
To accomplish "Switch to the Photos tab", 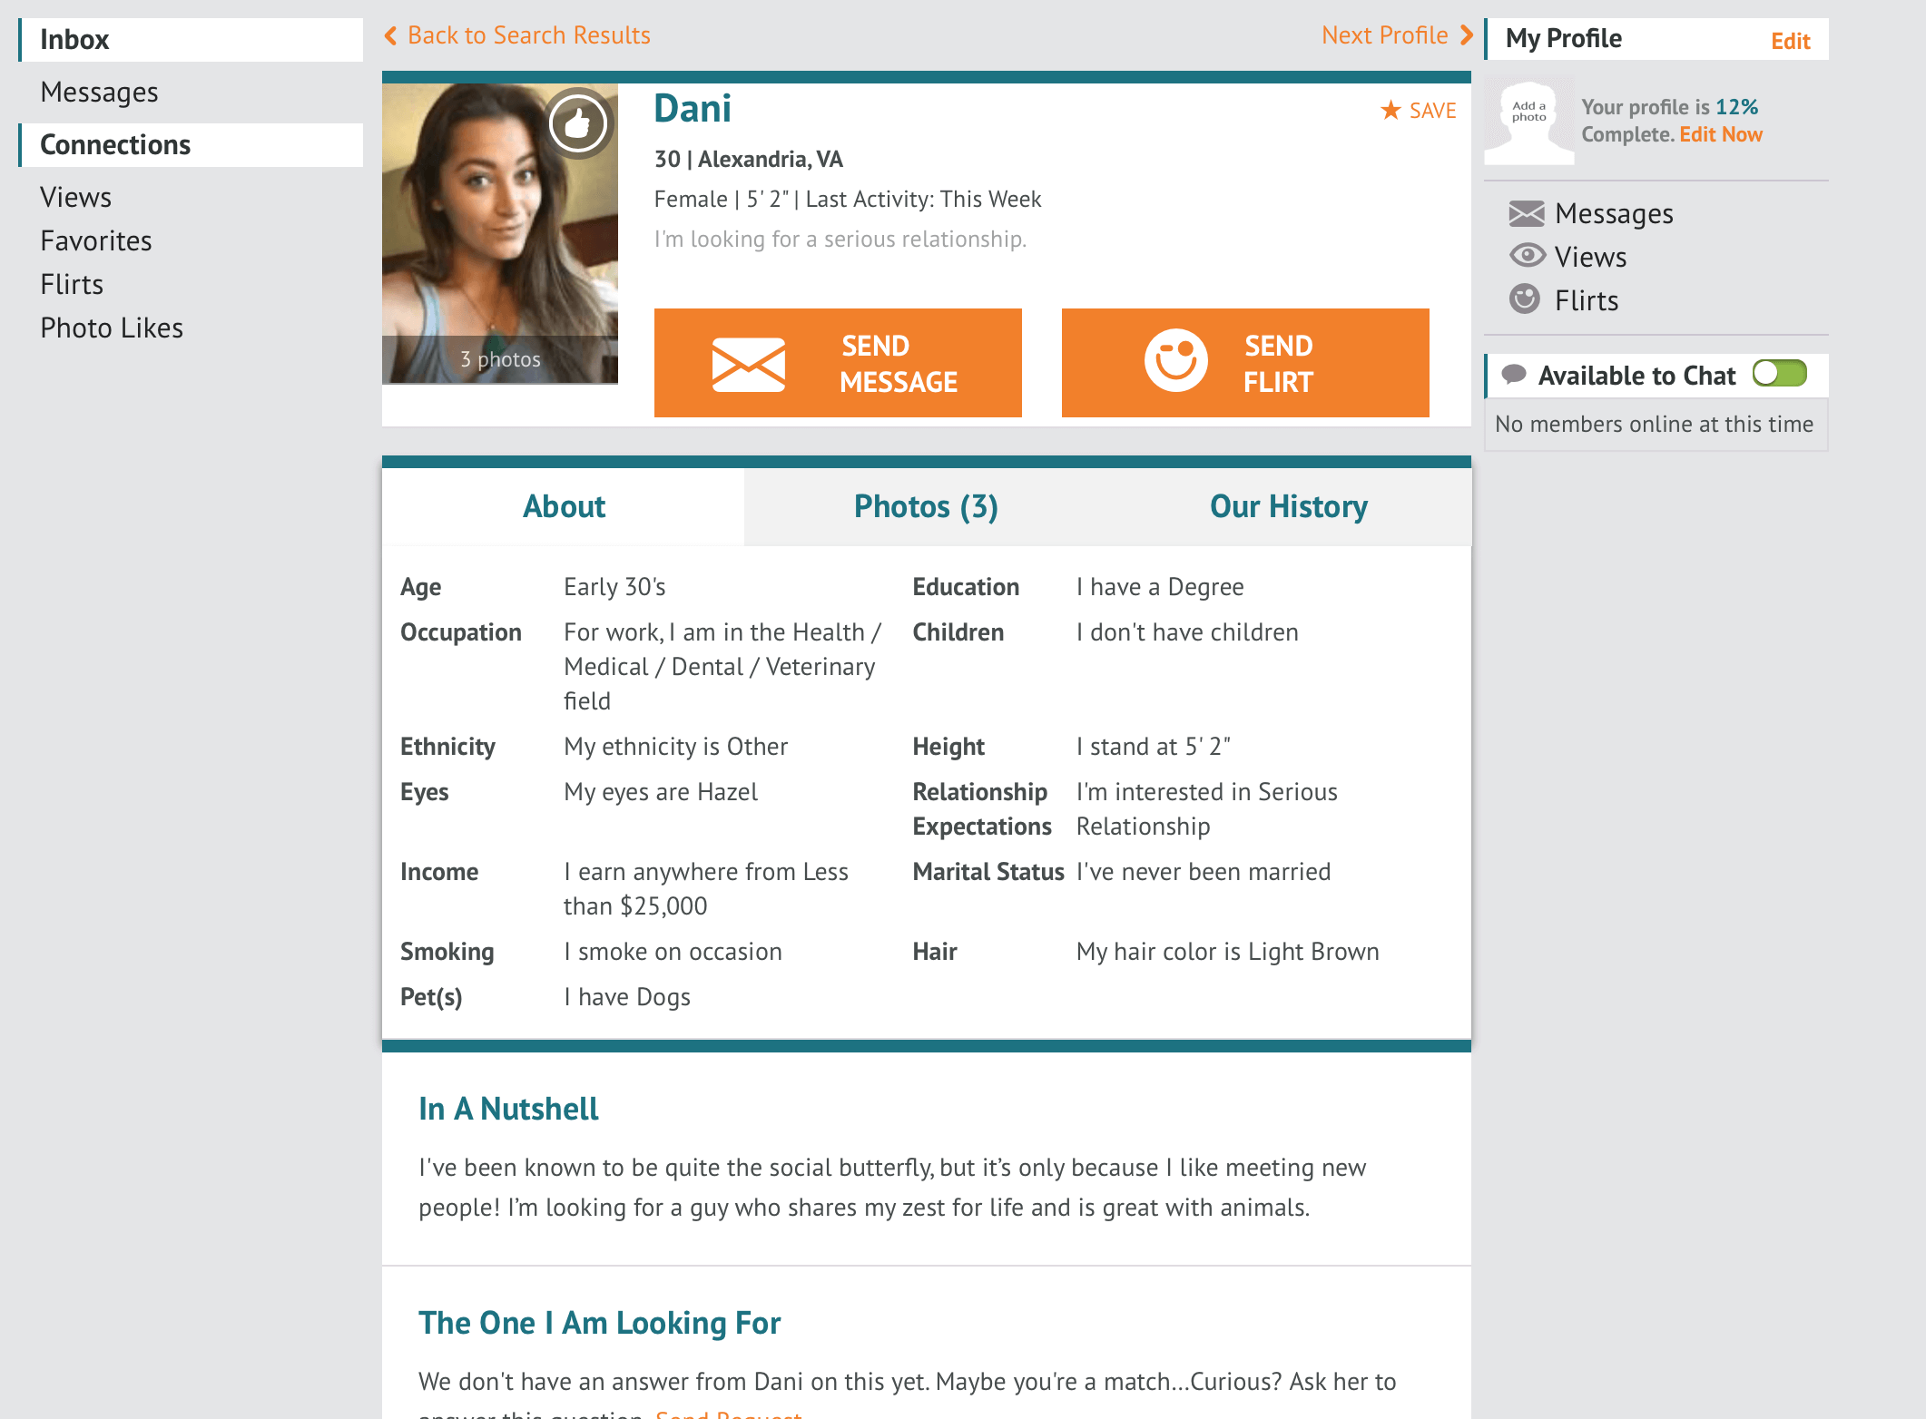I will pos(924,505).
